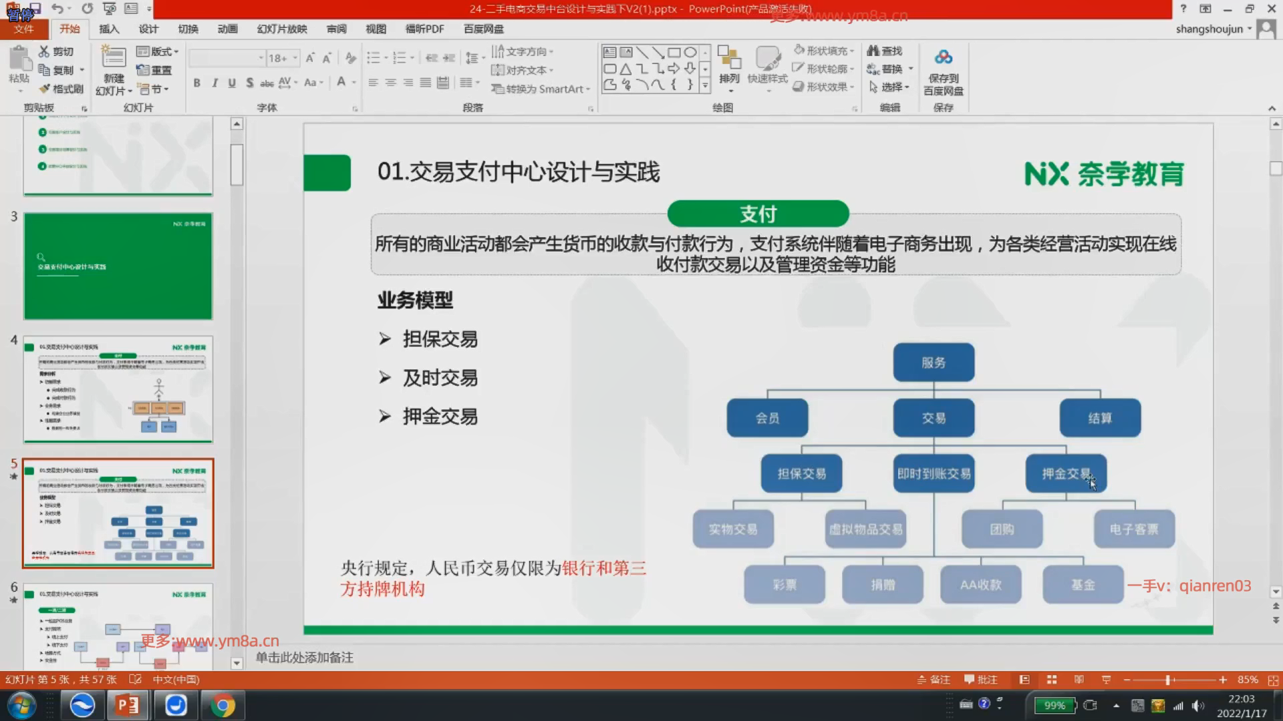Image resolution: width=1283 pixels, height=721 pixels.
Task: Switch to the Insert (插入) tab
Action: click(x=109, y=29)
